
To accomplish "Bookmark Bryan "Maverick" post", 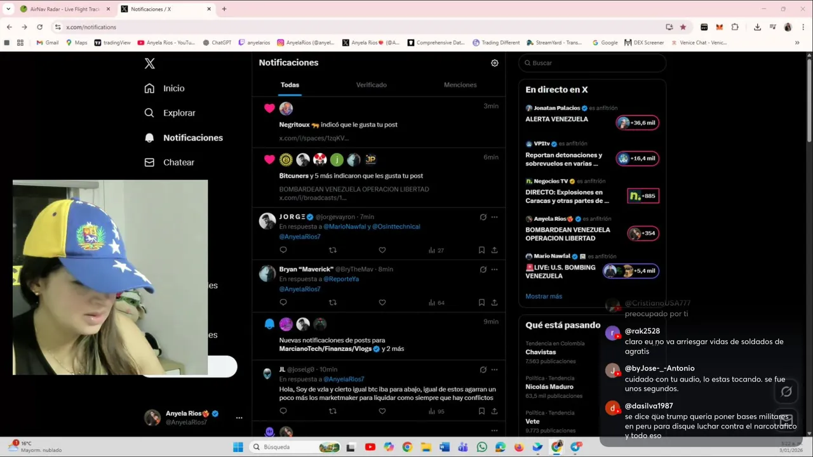I will 481,303.
